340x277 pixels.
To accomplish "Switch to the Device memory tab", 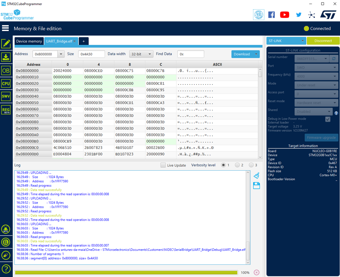I will tap(29, 41).
